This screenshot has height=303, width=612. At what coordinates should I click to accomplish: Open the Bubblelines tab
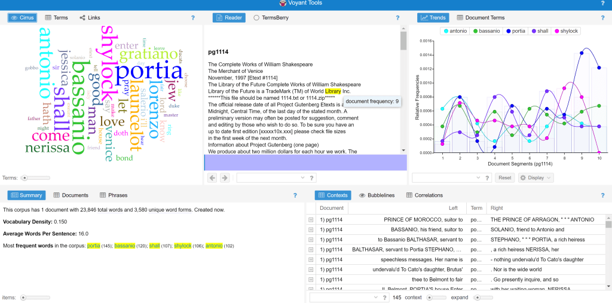click(x=377, y=195)
